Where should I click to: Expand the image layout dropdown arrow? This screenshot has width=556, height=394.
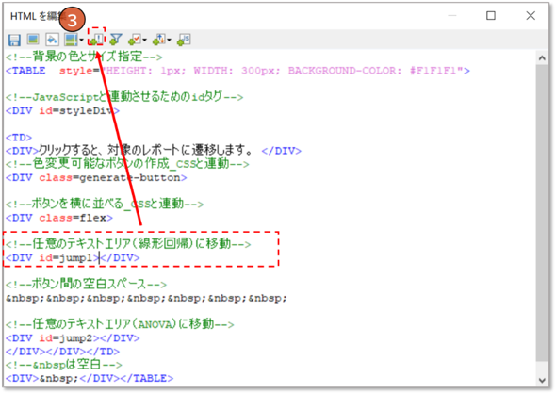coord(81,40)
